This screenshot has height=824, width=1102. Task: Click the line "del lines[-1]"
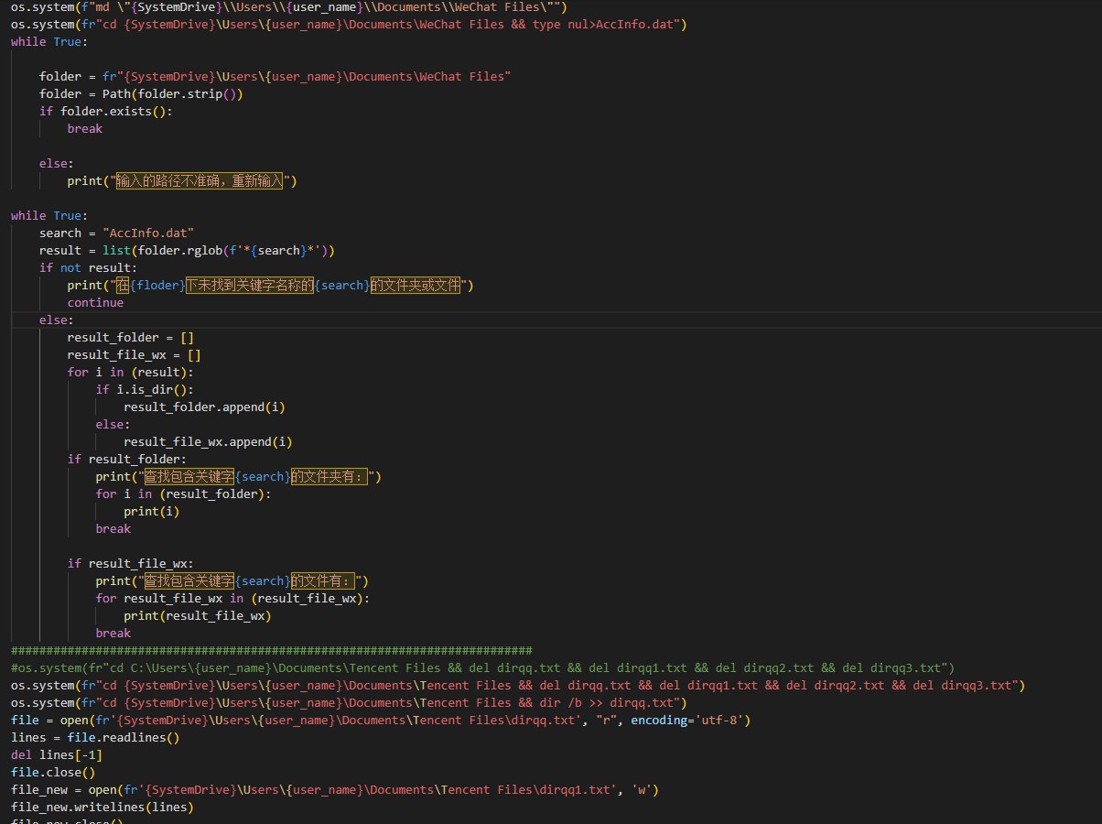57,754
